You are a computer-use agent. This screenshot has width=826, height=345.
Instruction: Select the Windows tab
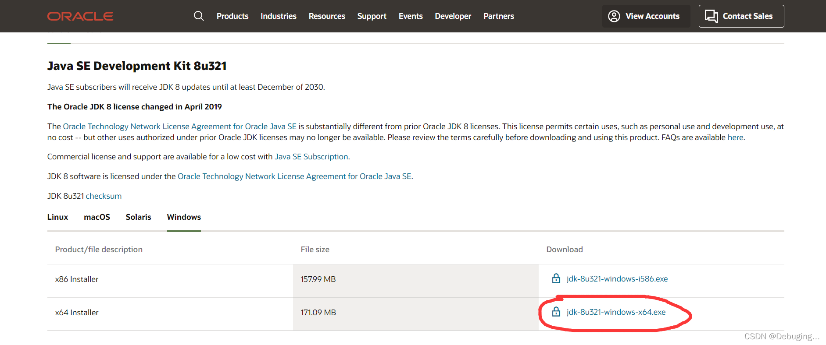(x=184, y=217)
